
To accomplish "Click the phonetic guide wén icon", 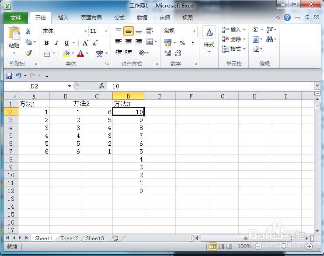I will [x=99, y=53].
